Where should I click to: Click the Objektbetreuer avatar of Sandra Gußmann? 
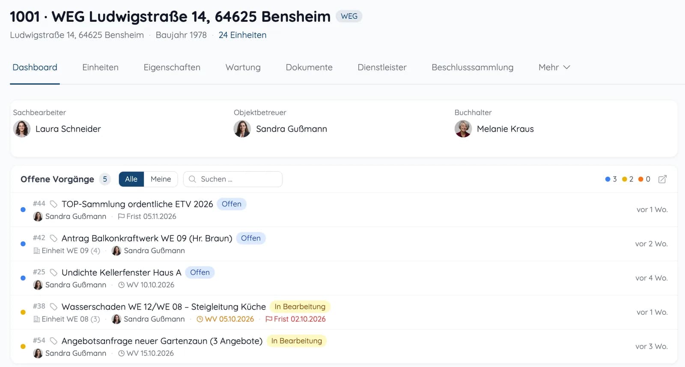242,129
